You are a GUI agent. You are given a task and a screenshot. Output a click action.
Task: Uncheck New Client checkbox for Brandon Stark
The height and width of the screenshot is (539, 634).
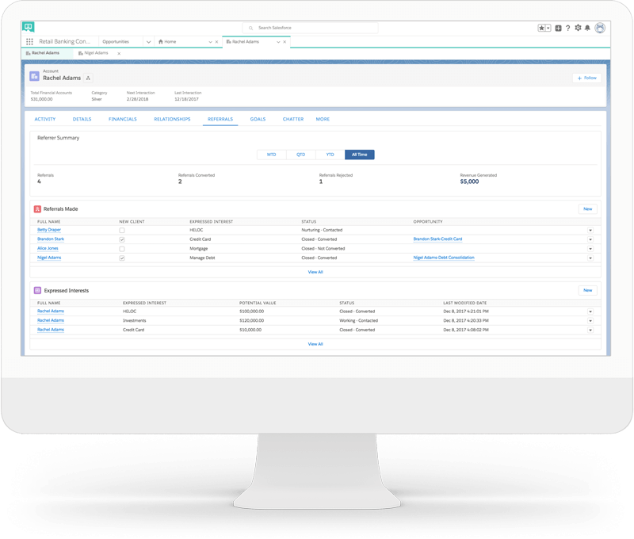pos(121,239)
